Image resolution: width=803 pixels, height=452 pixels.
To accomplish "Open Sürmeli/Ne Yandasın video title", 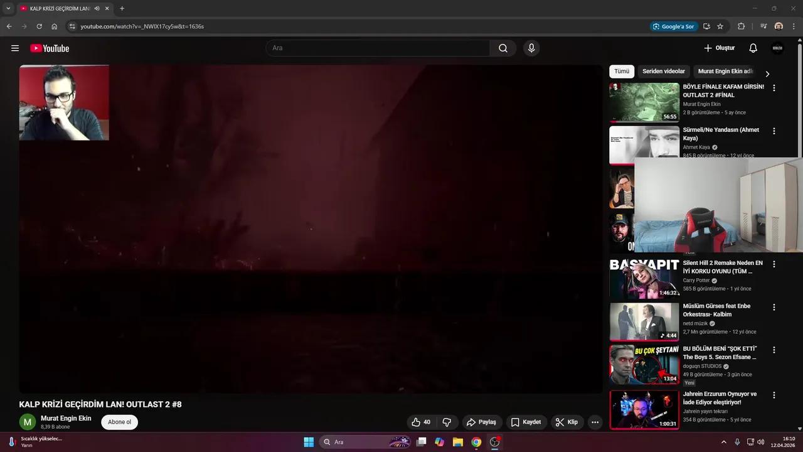I will click(721, 134).
